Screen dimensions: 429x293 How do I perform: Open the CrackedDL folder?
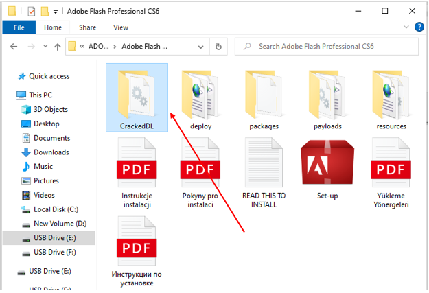pyautogui.click(x=137, y=97)
